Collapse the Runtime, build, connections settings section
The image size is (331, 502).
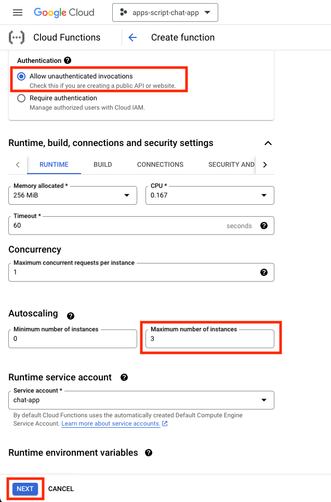click(x=268, y=143)
